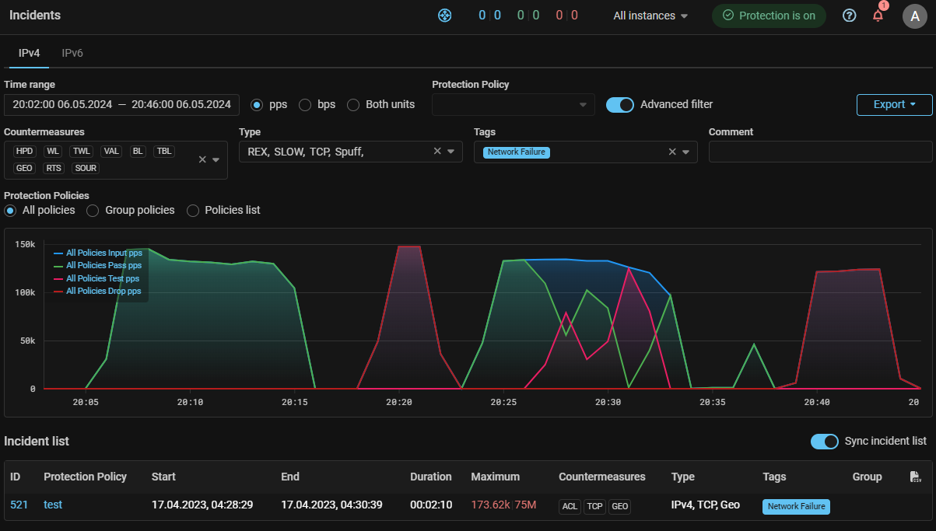Turn off Sync incident list

pos(825,441)
